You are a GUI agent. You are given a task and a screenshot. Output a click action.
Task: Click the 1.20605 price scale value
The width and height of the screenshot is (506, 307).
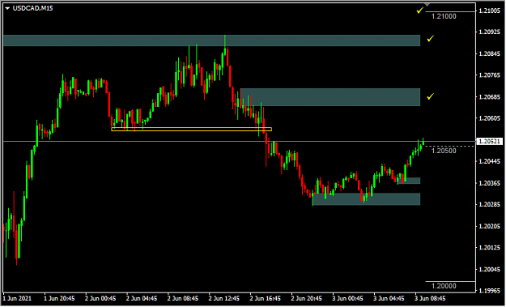tap(490, 118)
